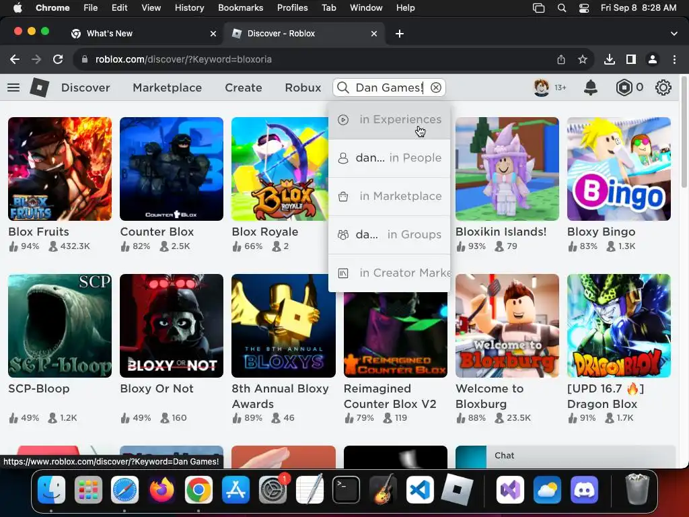Open Chrome's three-dot menu
This screenshot has height=517, width=689.
(x=674, y=59)
